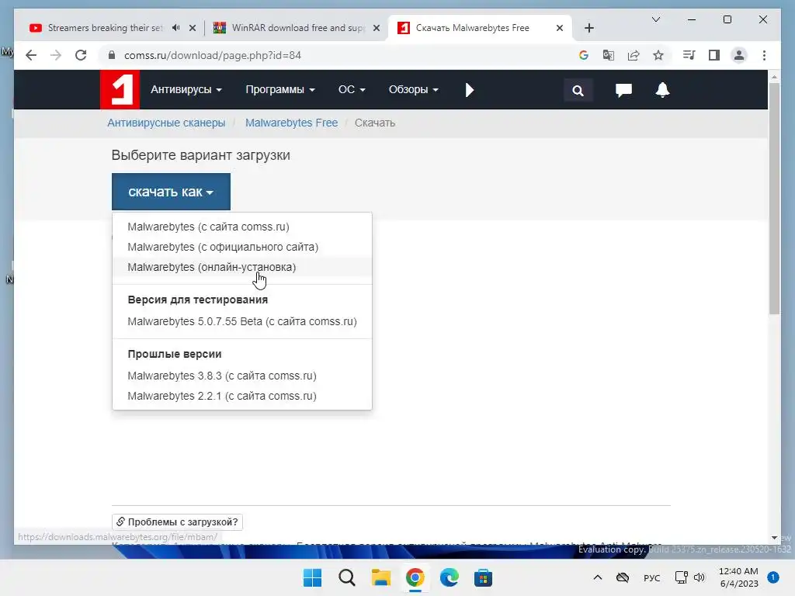Screen dimensions: 795x596
Task: Click the blue notification count badge
Action: (x=773, y=577)
